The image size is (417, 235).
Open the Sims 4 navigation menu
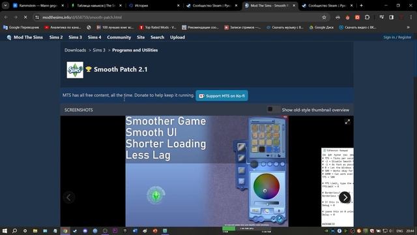(x=94, y=37)
